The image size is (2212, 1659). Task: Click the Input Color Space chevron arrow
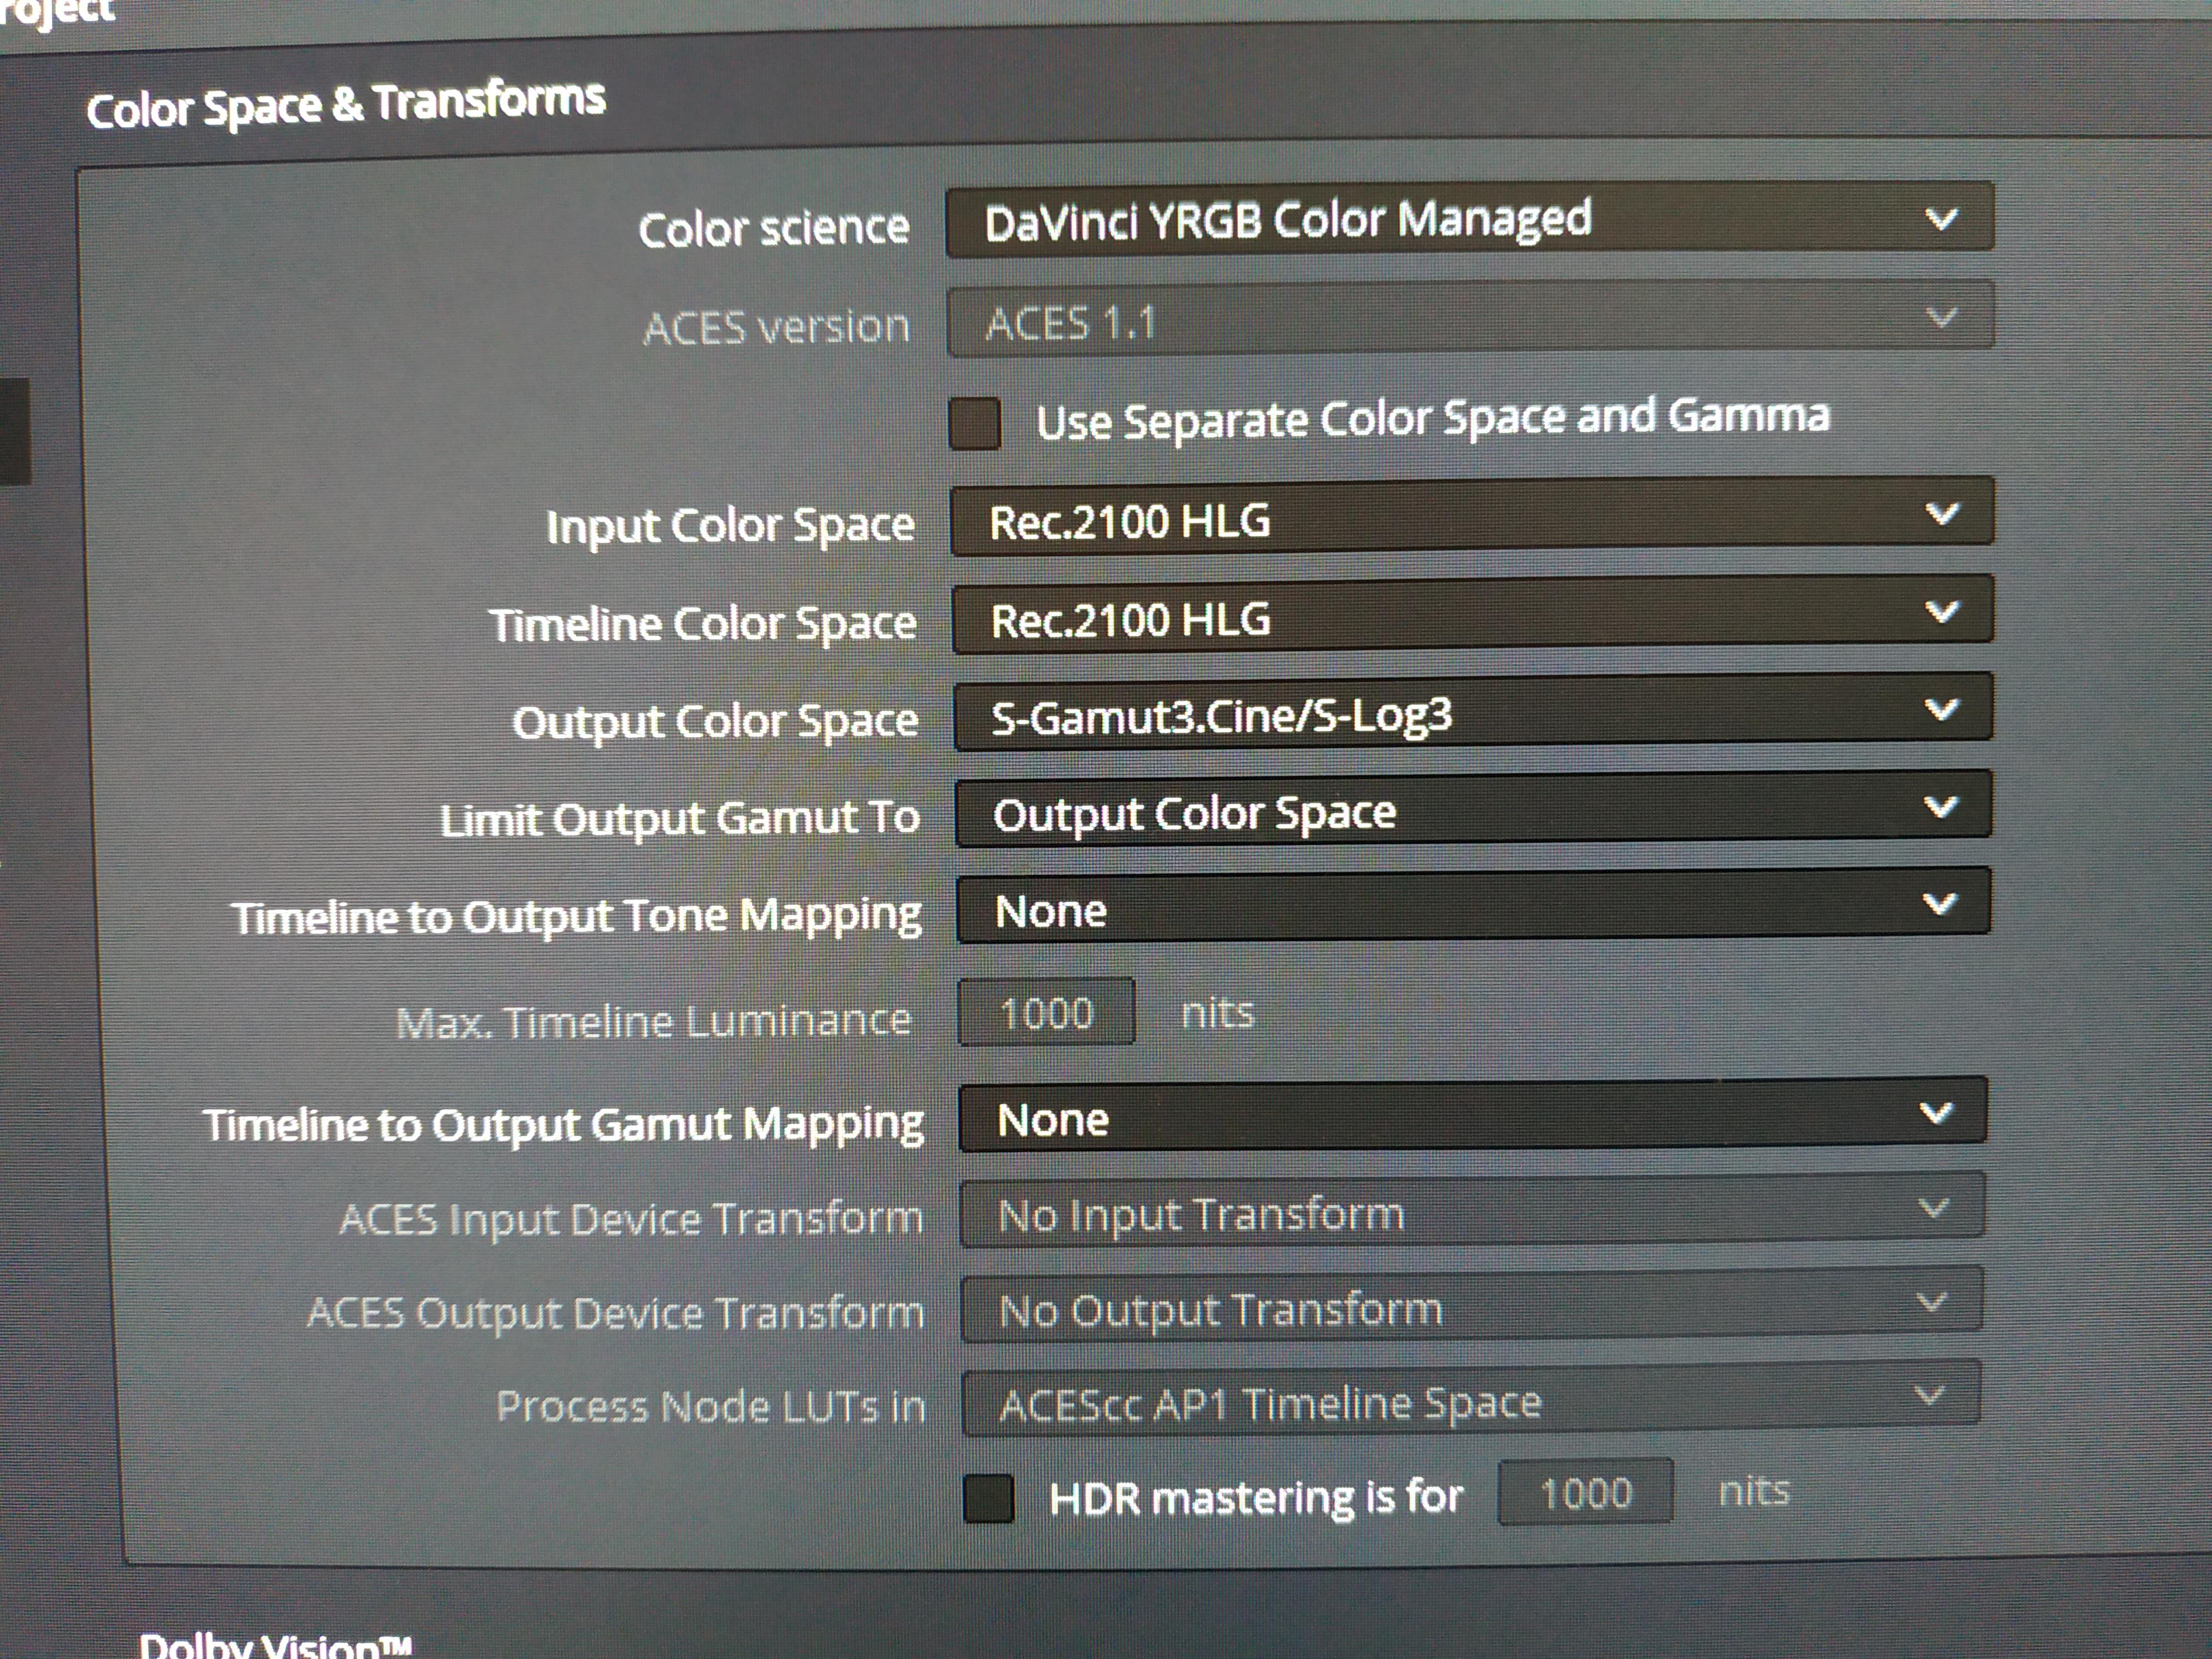pos(1942,514)
